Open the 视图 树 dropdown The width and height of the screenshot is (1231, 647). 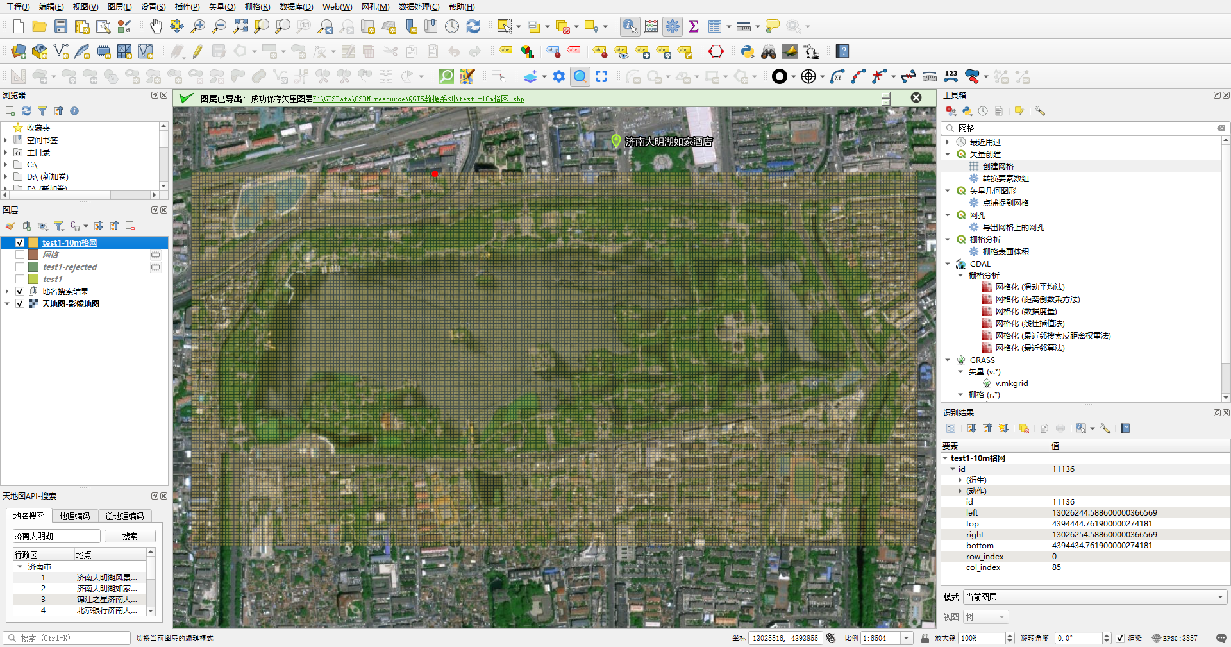tap(986, 617)
